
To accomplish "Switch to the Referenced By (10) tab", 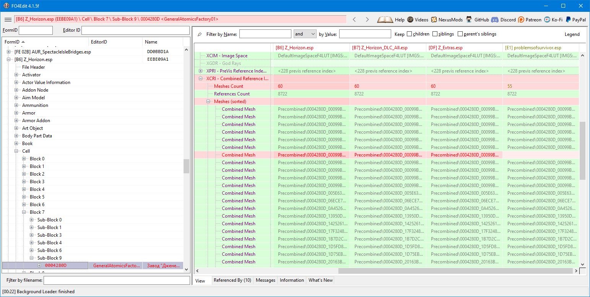I will 232,280.
